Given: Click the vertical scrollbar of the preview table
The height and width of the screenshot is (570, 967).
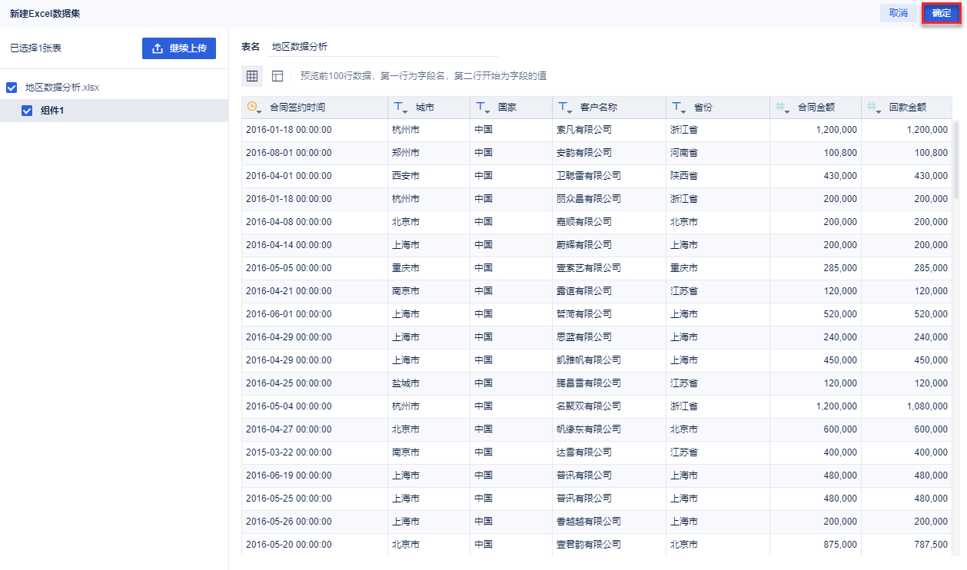Looking at the screenshot, I should pos(956,160).
